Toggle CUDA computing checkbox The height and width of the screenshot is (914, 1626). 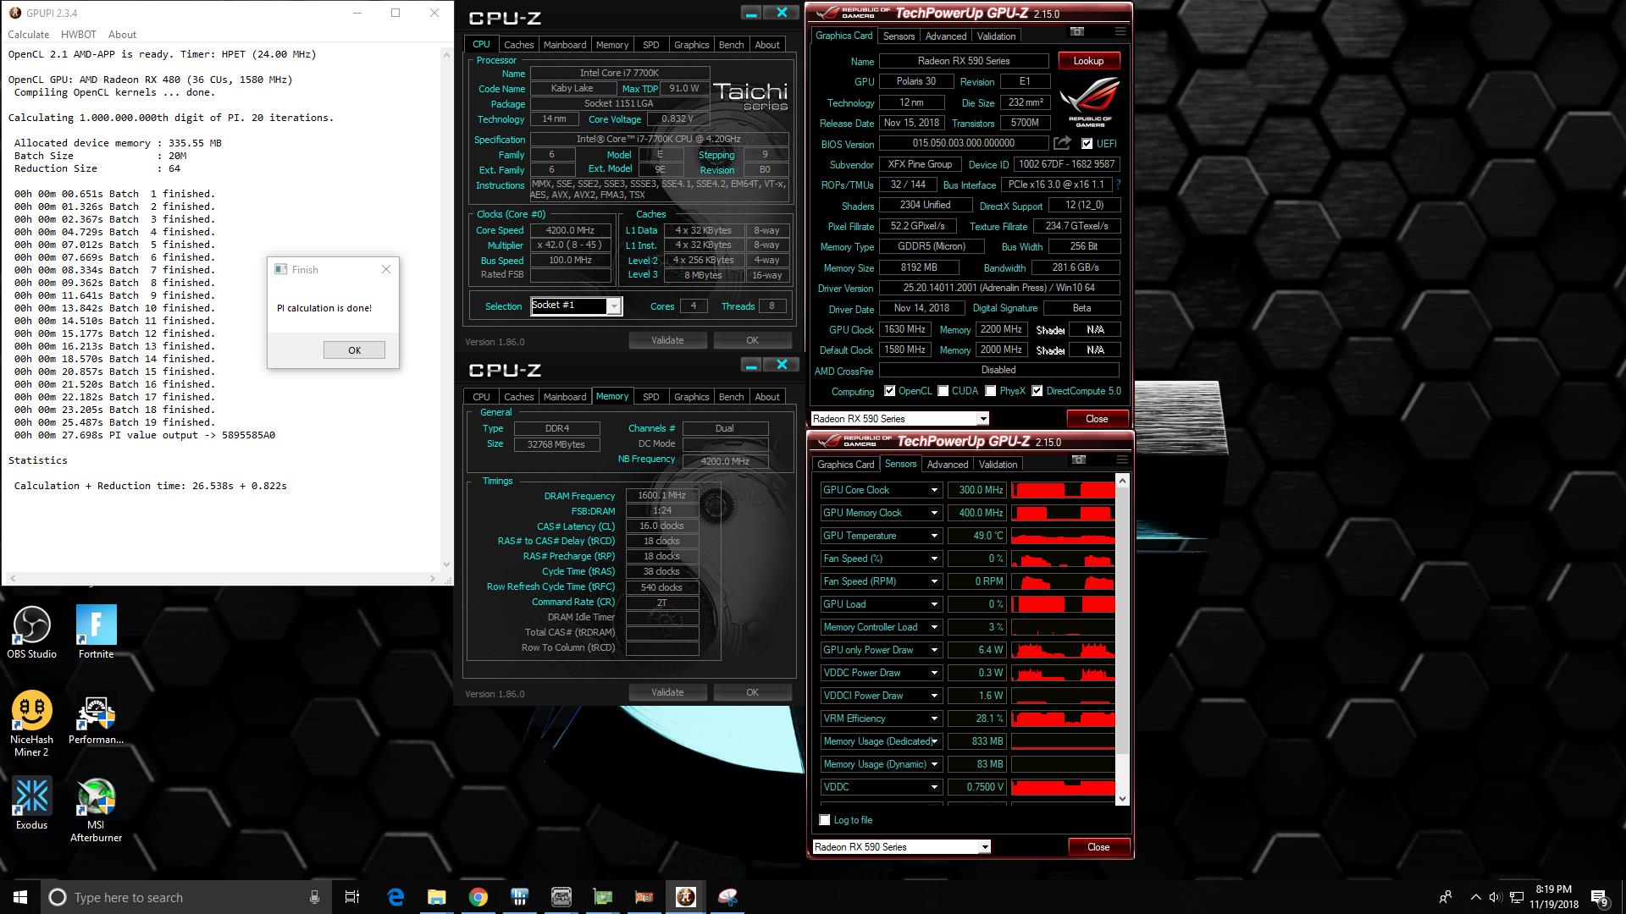pyautogui.click(x=943, y=391)
